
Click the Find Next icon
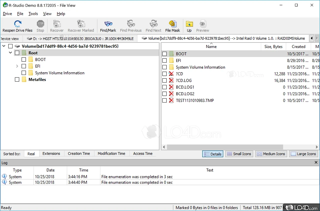pos(153,24)
